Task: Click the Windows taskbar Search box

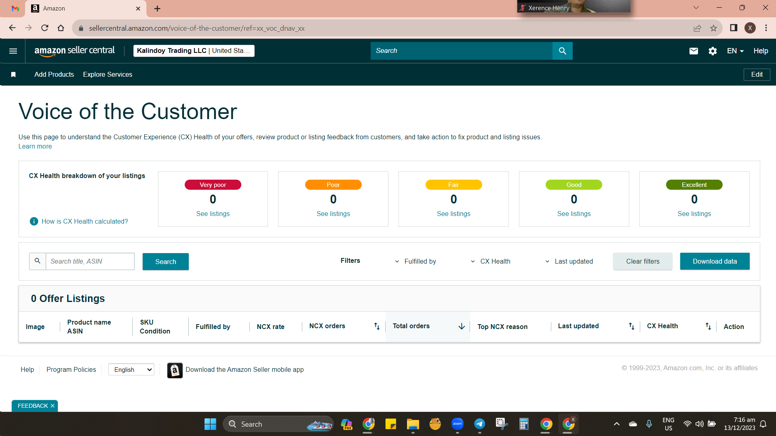Action: coord(278,424)
